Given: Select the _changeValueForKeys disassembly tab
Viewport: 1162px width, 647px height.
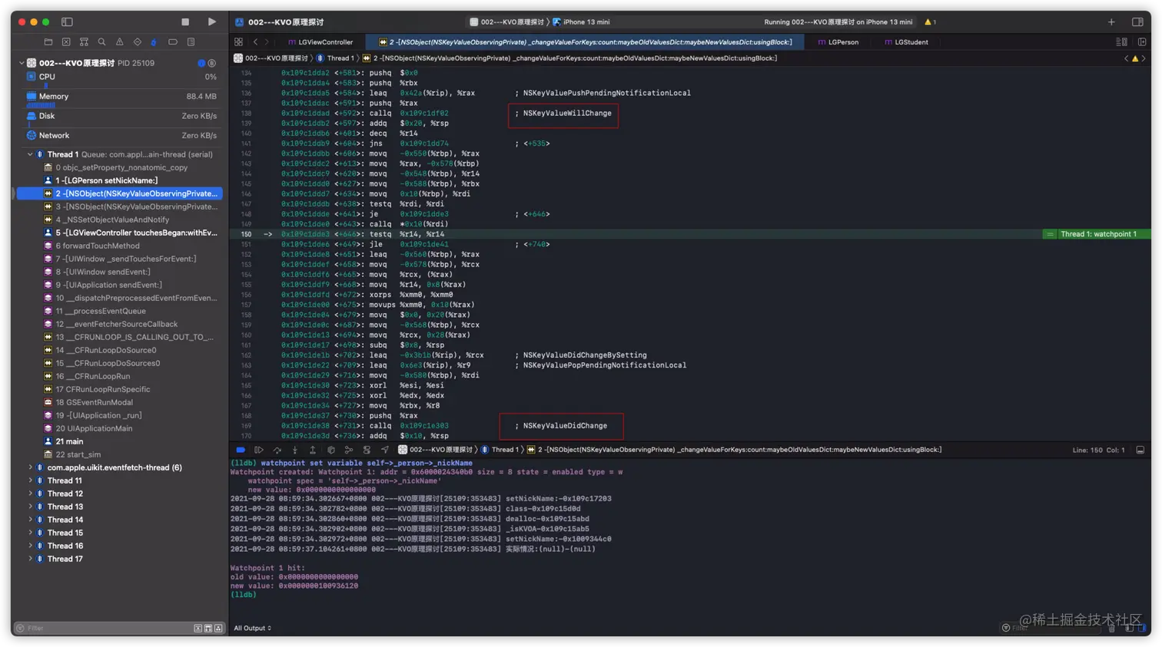Looking at the screenshot, I should pyautogui.click(x=584, y=42).
